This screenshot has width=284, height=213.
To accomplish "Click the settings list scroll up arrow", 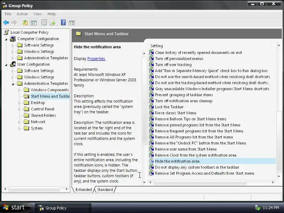I will tap(279, 45).
